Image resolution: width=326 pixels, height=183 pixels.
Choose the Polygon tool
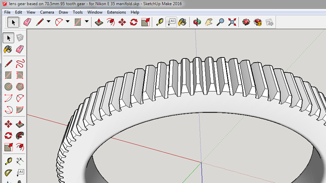point(20,86)
